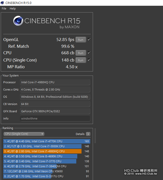Image resolution: width=163 pixels, height=180 pixels.
Task: Click the 148 cb single core score
Action: [68, 60]
